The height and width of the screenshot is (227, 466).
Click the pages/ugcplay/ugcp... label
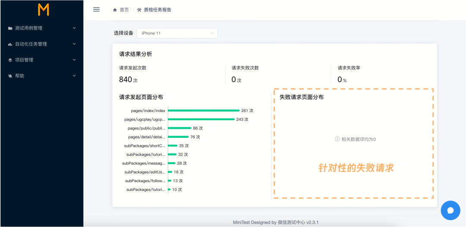click(145, 120)
